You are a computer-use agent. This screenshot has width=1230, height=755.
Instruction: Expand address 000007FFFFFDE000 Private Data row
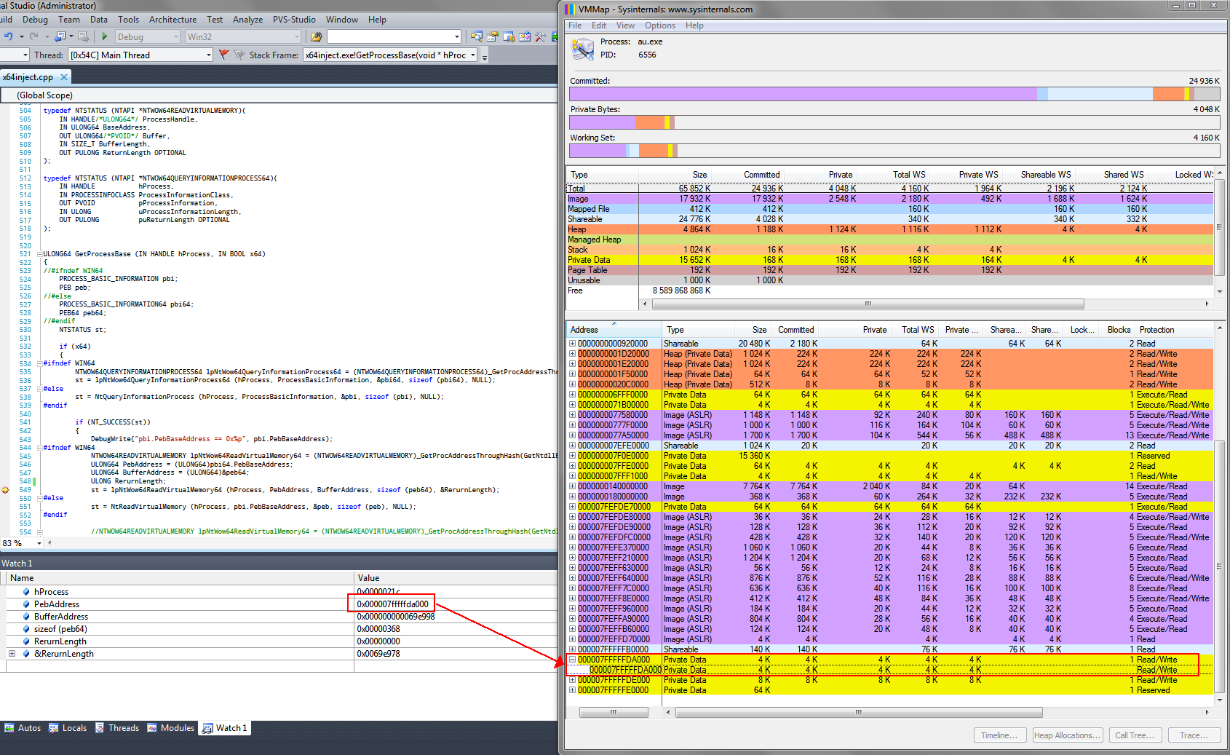(572, 680)
